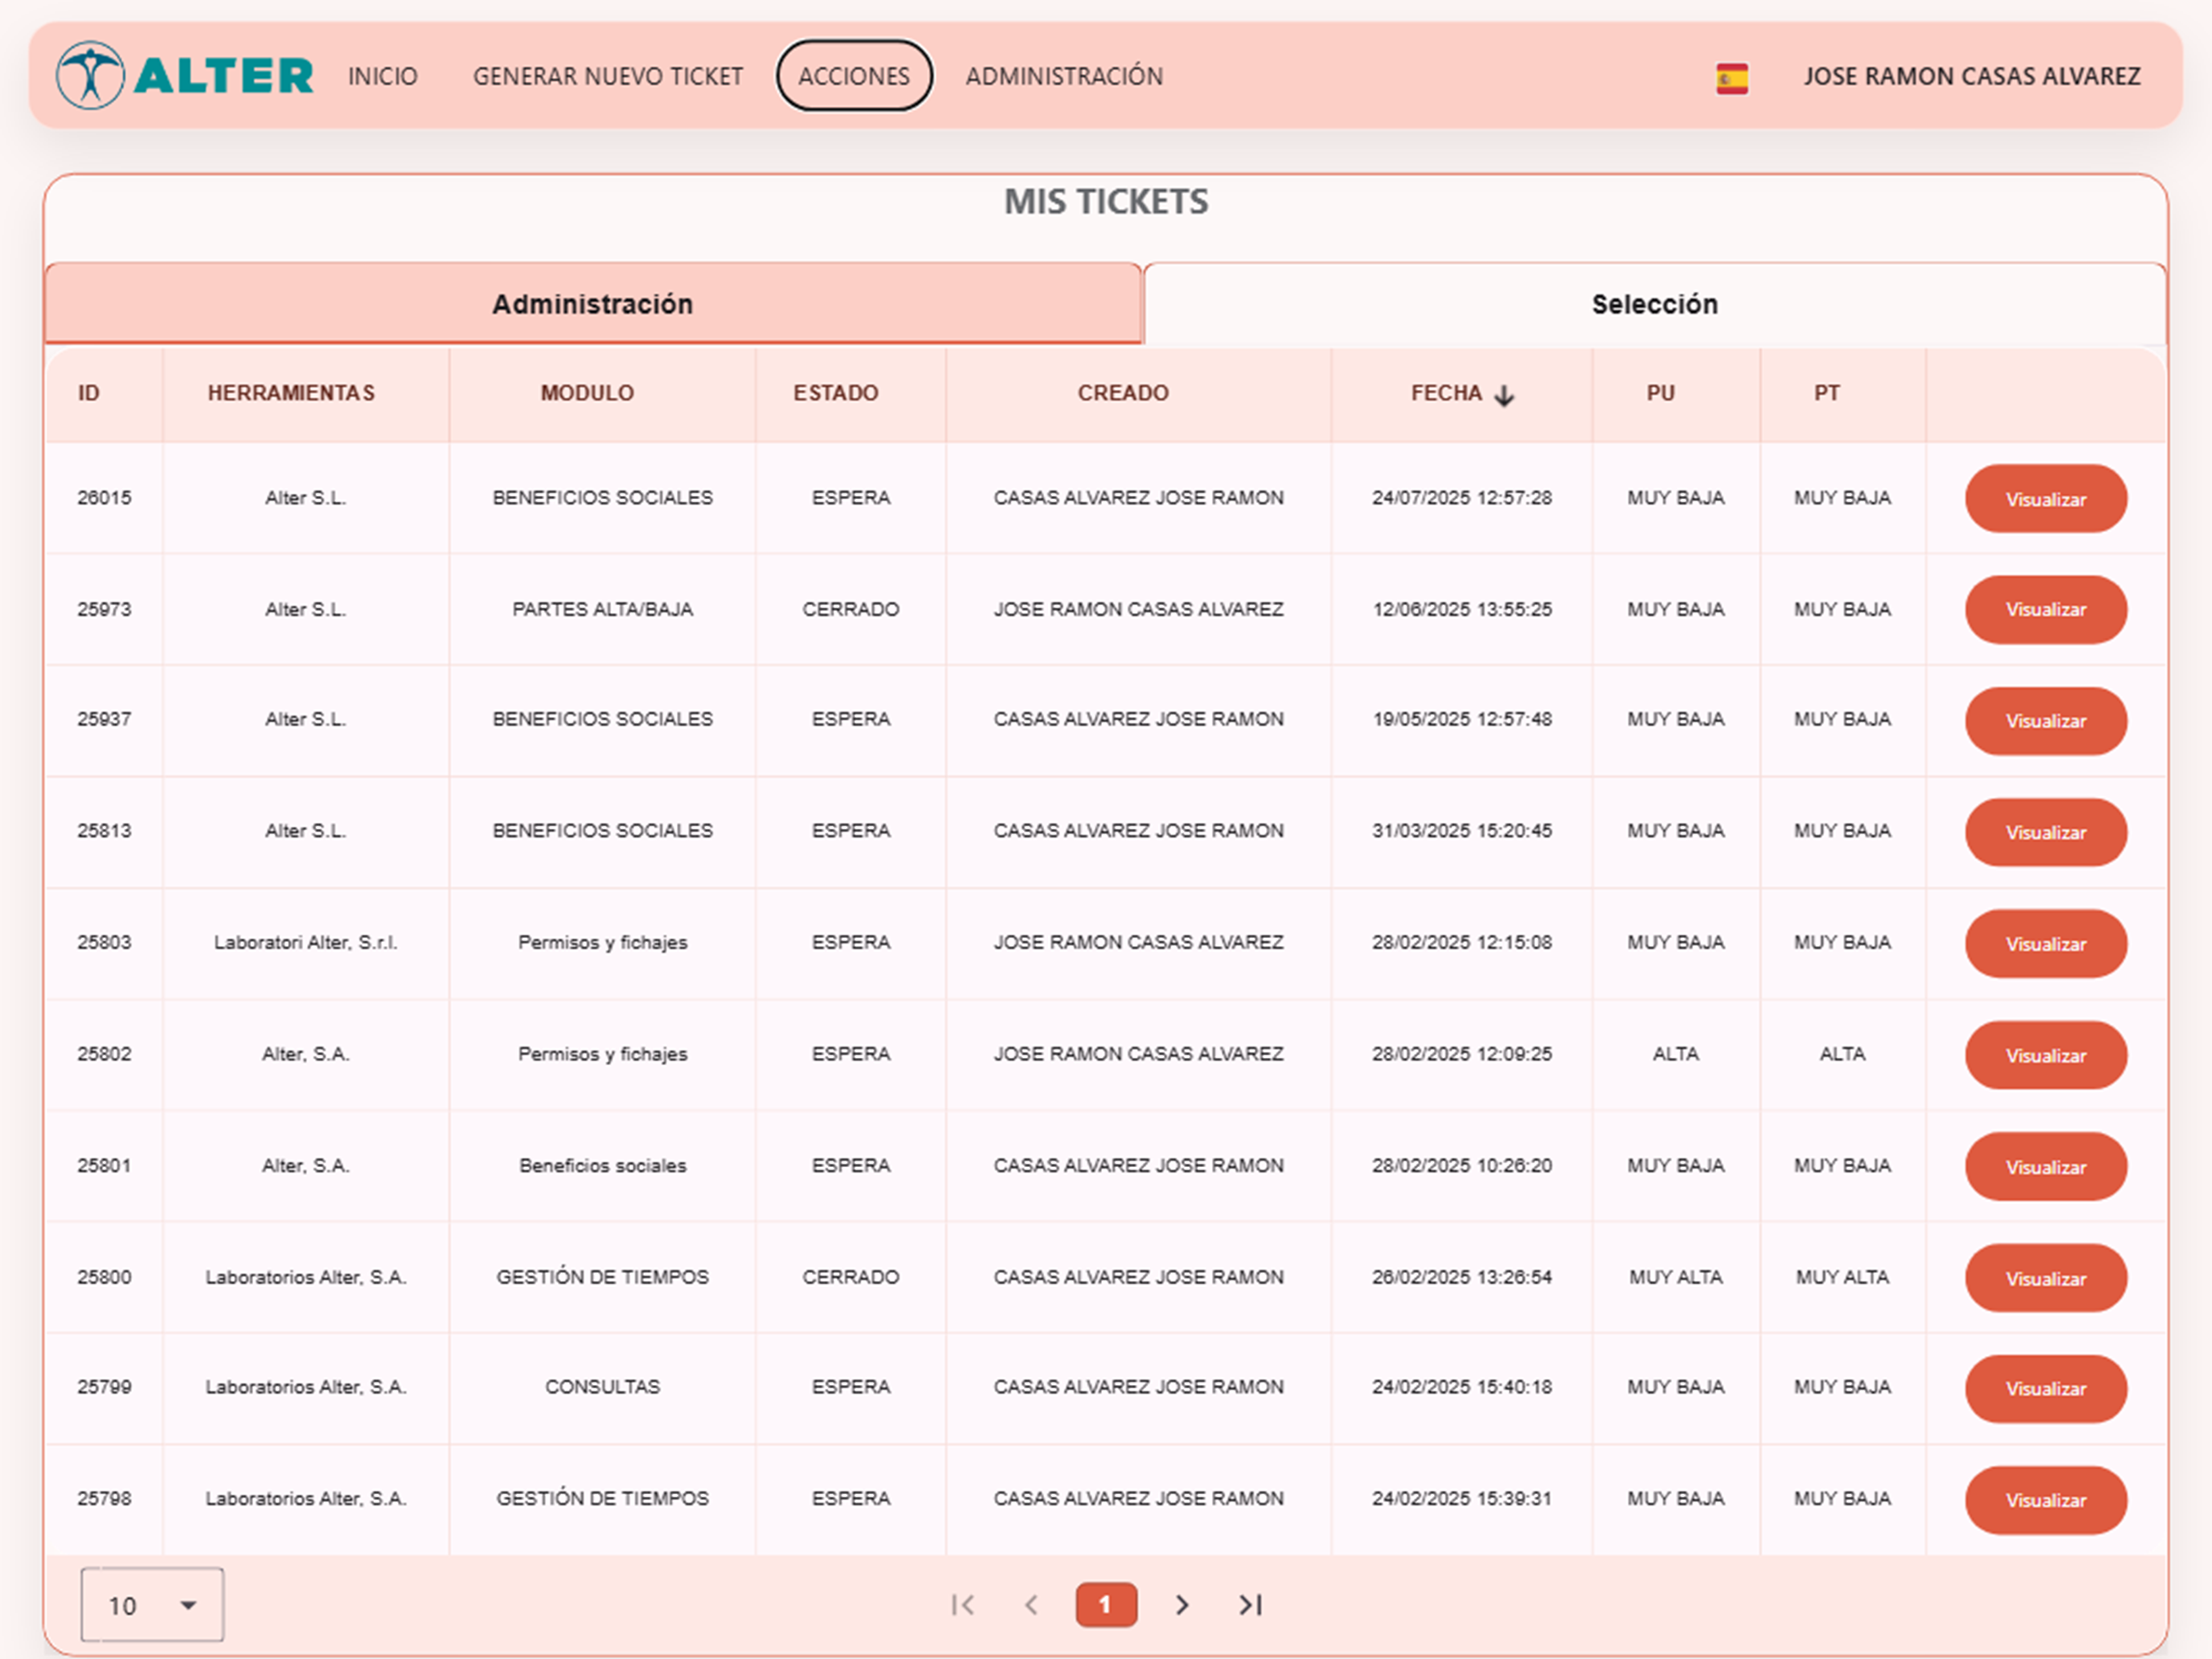
Task: Visualizar ticket 25973 PARTES ALTA/BAJA
Action: click(2046, 609)
